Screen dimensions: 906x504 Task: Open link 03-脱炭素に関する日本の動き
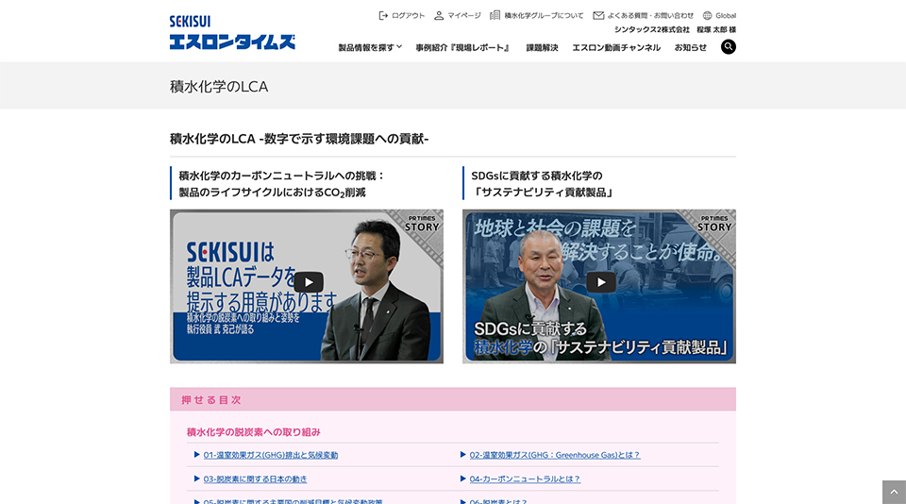click(x=255, y=479)
